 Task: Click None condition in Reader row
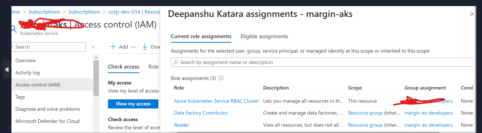coord(467,125)
